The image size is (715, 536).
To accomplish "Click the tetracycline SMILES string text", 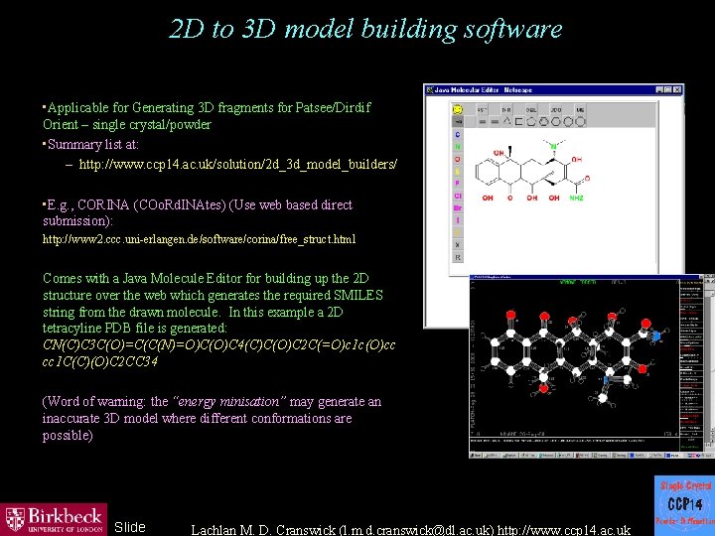I will click(x=218, y=353).
